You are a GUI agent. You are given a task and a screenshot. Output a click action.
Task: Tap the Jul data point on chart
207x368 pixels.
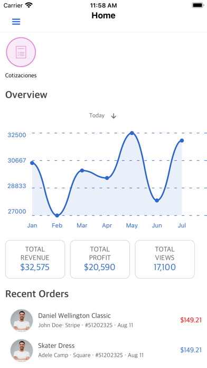click(x=182, y=141)
